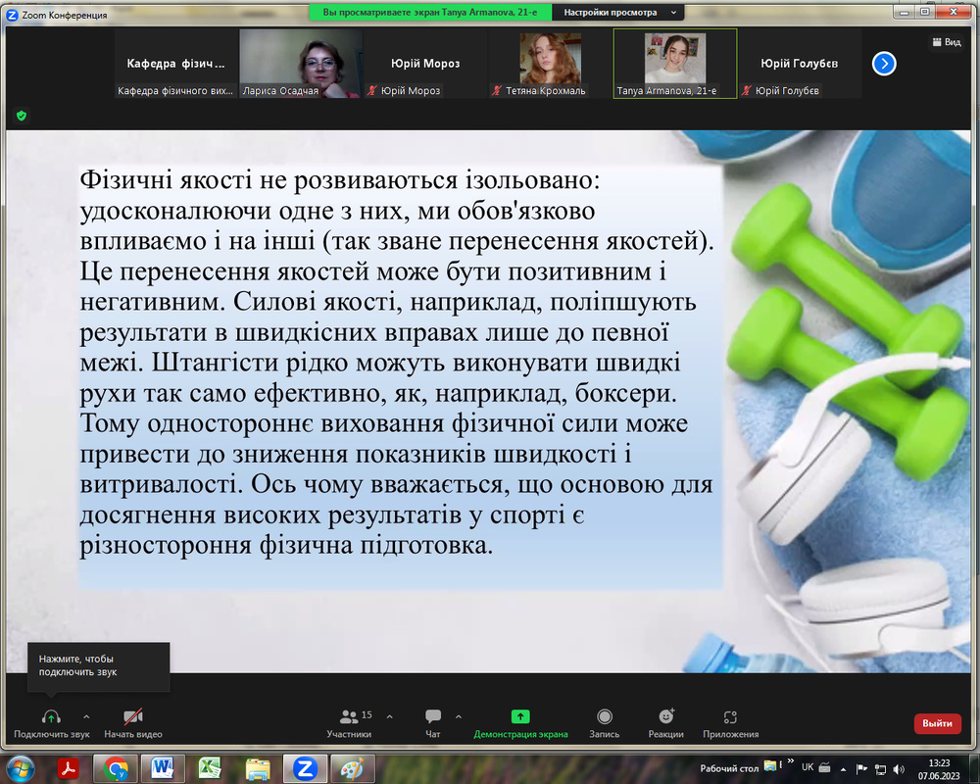Open the volume speaker tray icon

click(899, 769)
